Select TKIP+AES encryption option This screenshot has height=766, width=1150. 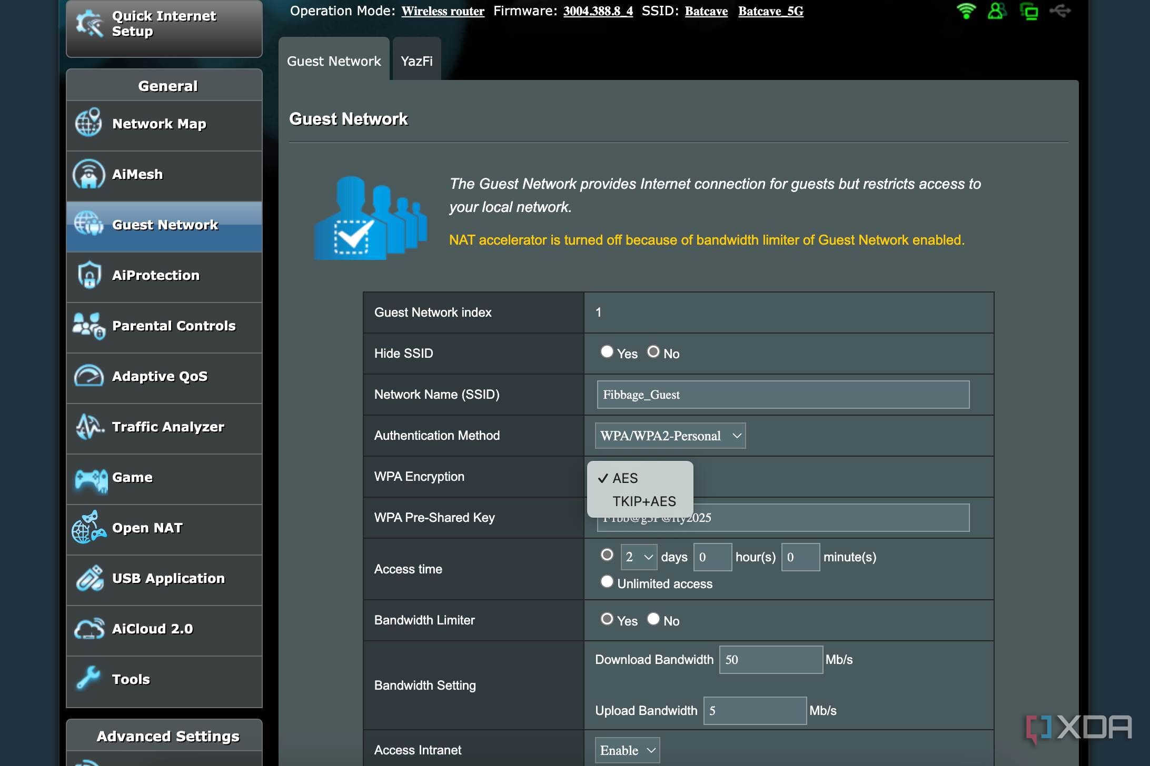pos(644,501)
